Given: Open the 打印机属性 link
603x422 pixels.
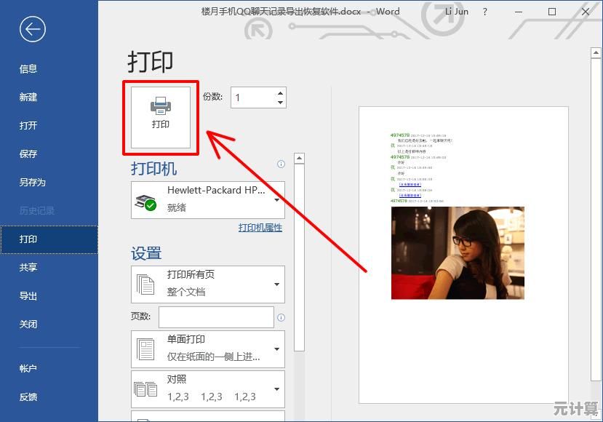Looking at the screenshot, I should (260, 228).
